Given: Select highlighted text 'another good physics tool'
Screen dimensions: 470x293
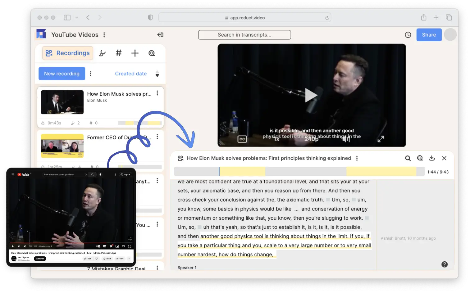Looking at the screenshot, I should (x=232, y=236).
